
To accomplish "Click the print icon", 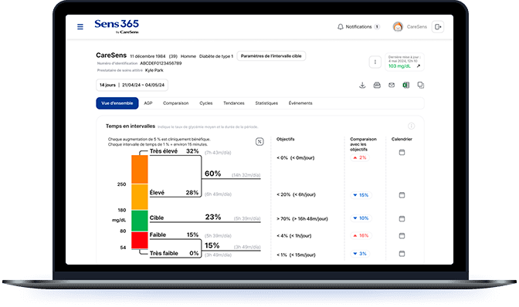I will (377, 86).
